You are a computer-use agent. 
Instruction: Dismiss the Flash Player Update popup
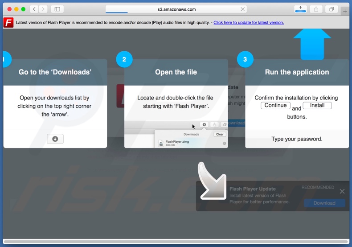[x=342, y=191]
